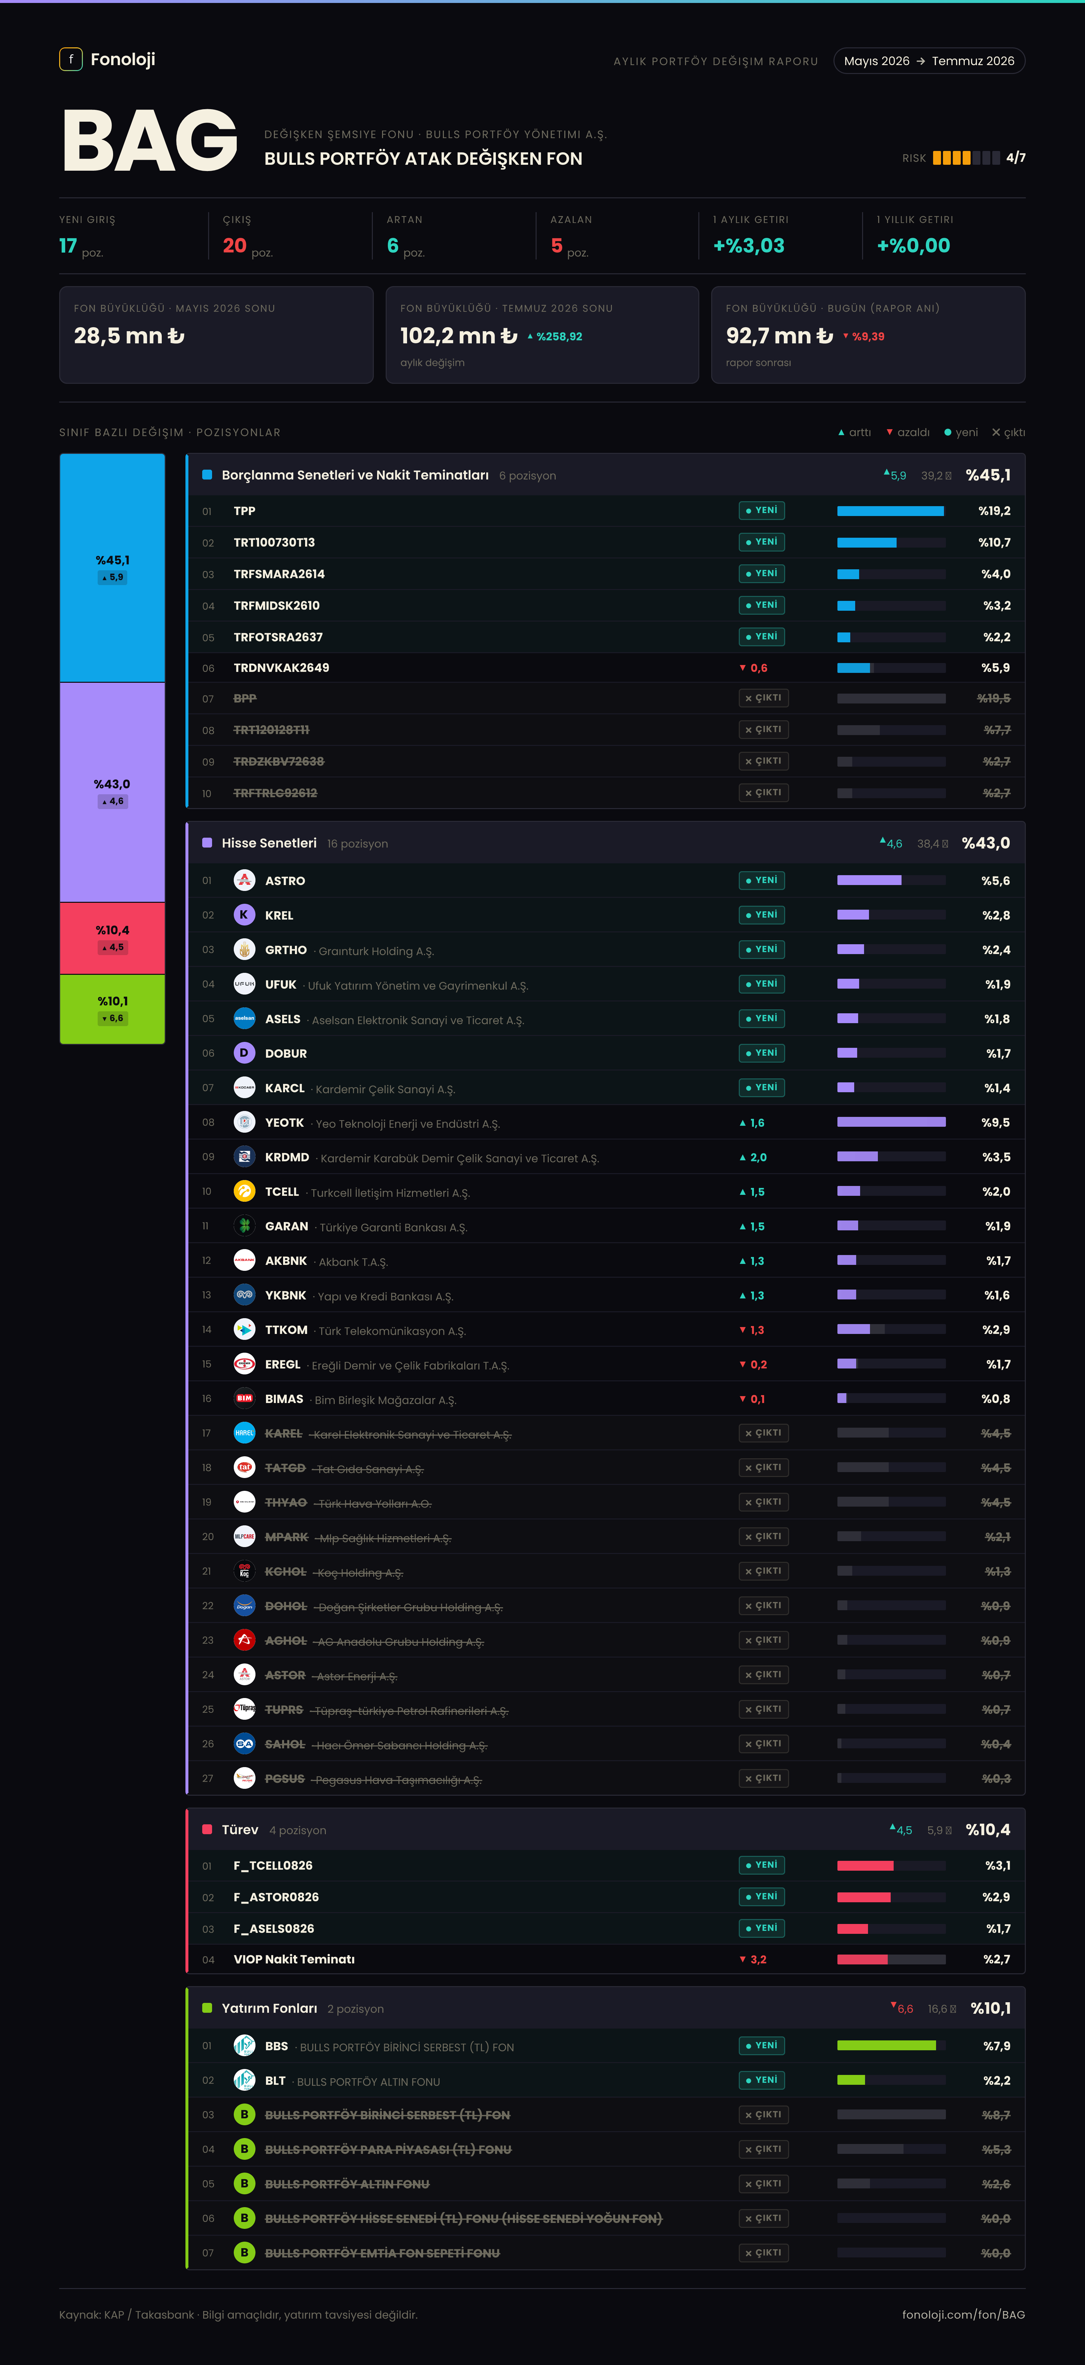
Task: Click the ASTRO company logo
Action: [x=244, y=880]
